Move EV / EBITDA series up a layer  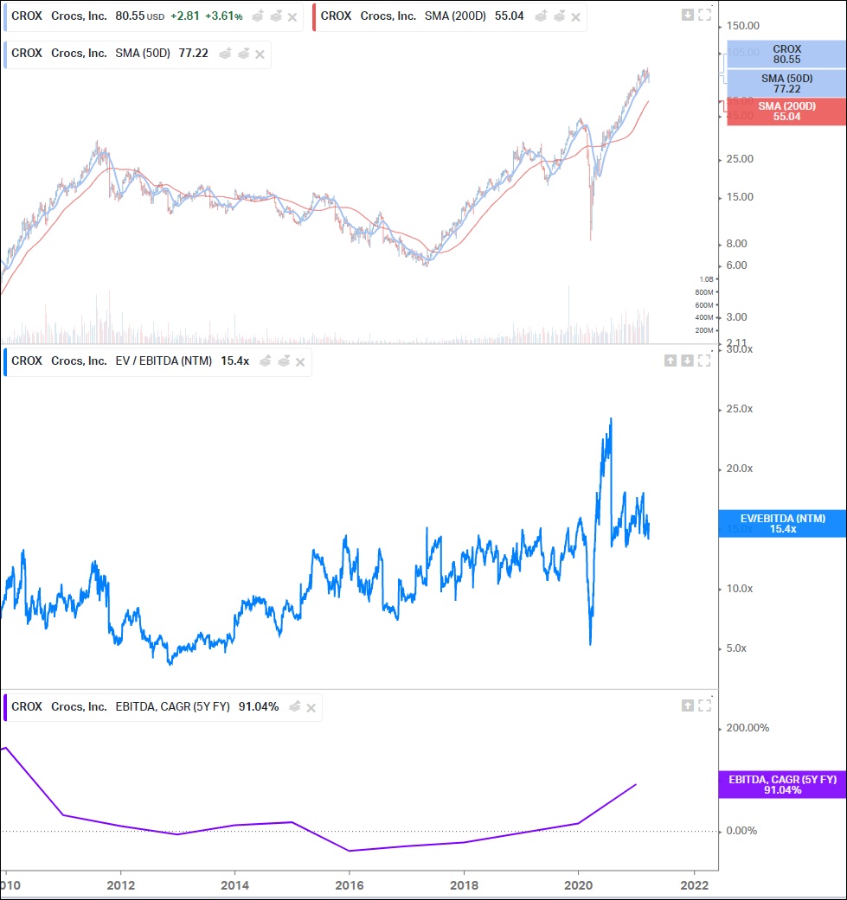(266, 361)
